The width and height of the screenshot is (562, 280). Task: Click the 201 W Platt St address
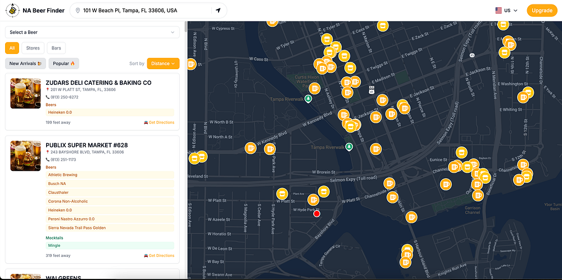coord(83,89)
